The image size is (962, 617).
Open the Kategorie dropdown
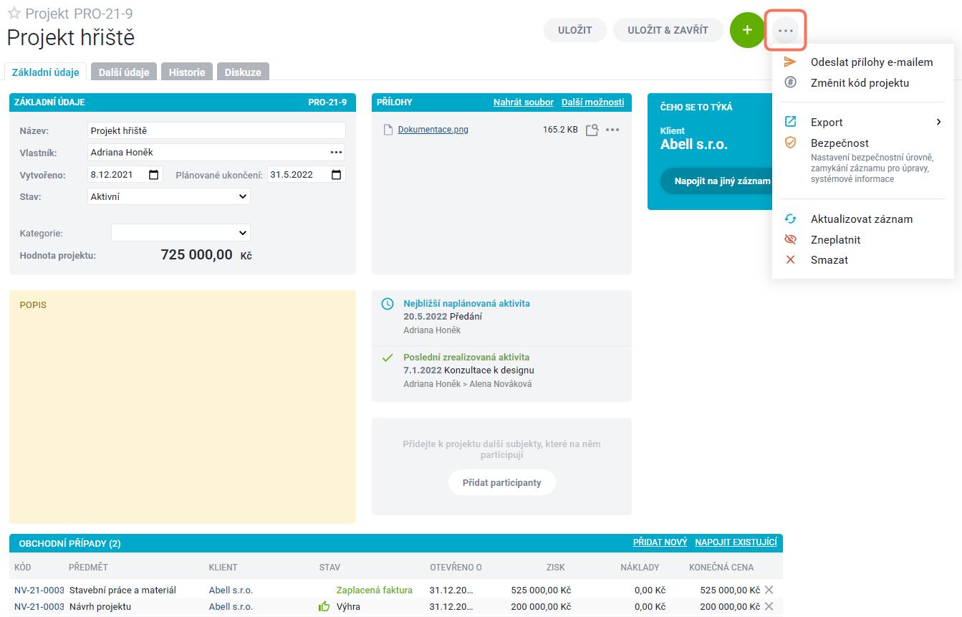181,233
